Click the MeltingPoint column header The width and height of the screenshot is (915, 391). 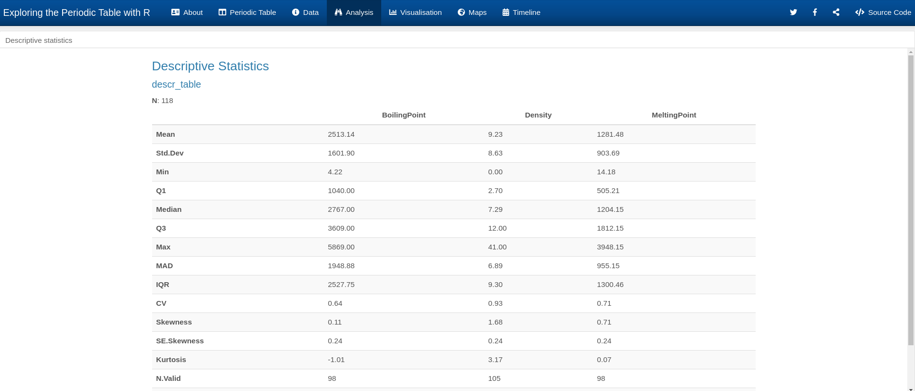point(674,115)
